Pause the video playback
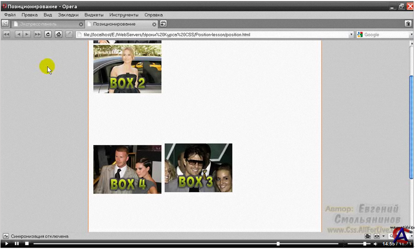Viewport: 415px width, 249px height. coord(17,243)
